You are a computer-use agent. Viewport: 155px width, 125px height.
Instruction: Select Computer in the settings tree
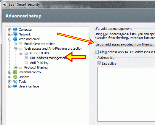25,30
